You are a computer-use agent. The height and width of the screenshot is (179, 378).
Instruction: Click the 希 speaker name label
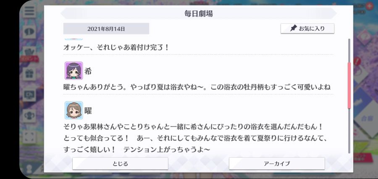[x=88, y=71]
